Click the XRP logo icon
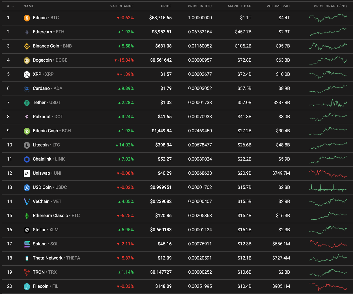The height and width of the screenshot is (294, 353). coord(27,75)
